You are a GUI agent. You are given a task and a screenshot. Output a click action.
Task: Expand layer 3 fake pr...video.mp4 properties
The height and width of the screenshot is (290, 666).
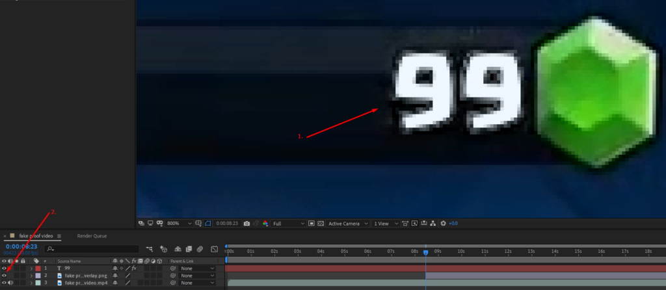[x=31, y=282]
